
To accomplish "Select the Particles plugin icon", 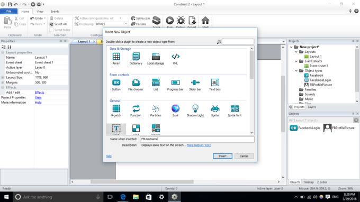I will click(x=156, y=108).
